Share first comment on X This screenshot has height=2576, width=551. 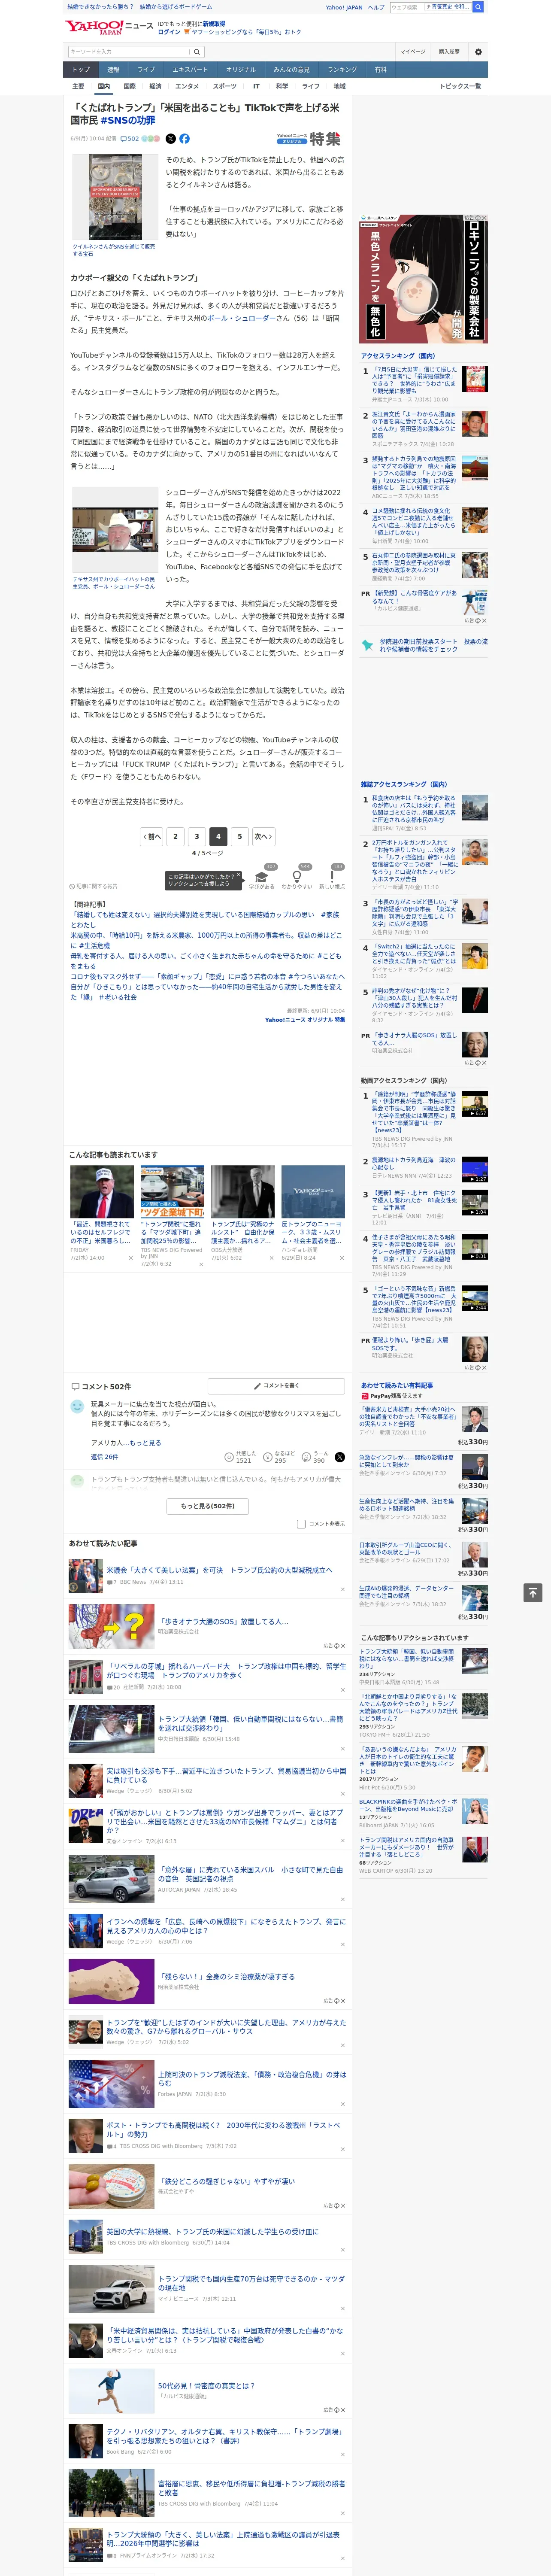(x=340, y=1457)
